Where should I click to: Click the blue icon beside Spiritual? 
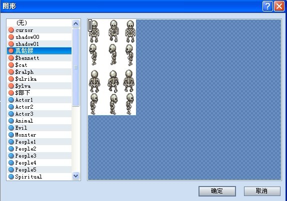point(11,177)
